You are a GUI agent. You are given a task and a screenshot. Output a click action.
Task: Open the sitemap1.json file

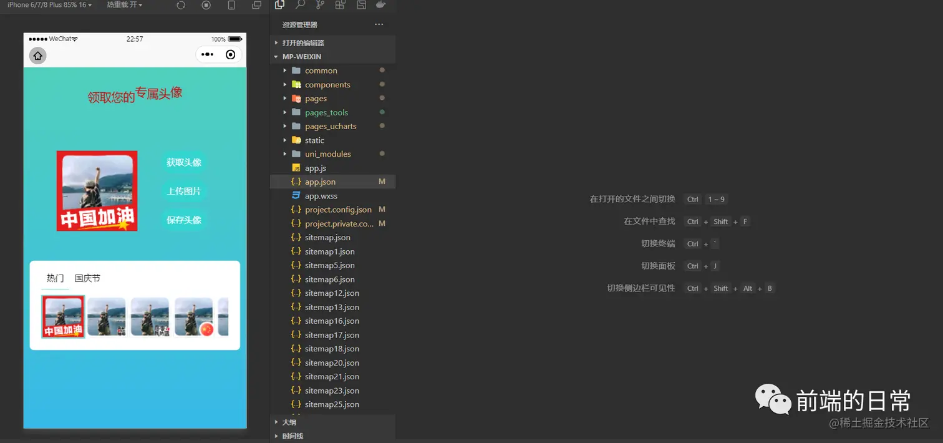coord(333,251)
